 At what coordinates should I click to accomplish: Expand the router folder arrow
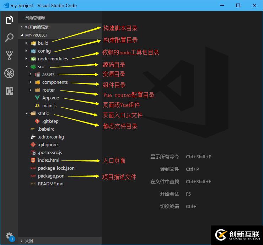point(30,90)
